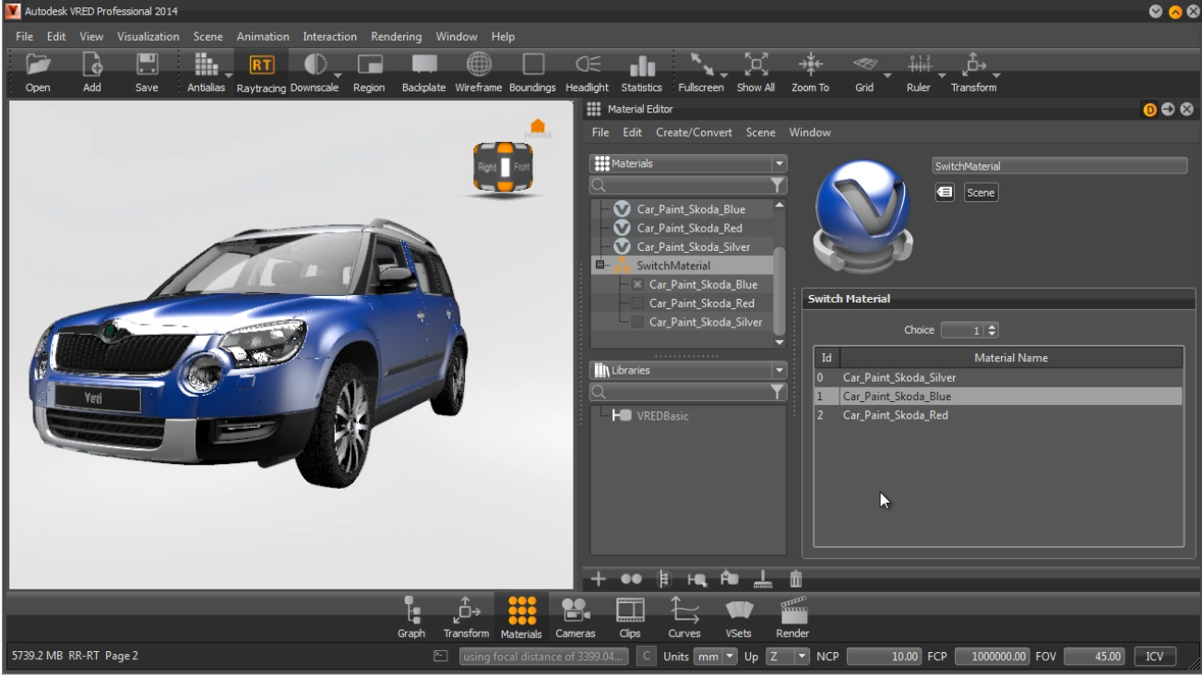
Task: Select Car_Paint_Skoda_Red row in the table
Action: [x=998, y=415]
